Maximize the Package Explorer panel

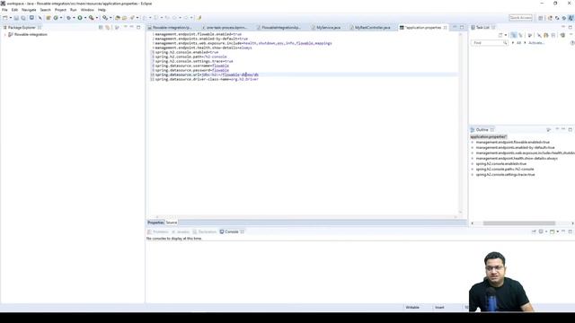tap(138, 27)
